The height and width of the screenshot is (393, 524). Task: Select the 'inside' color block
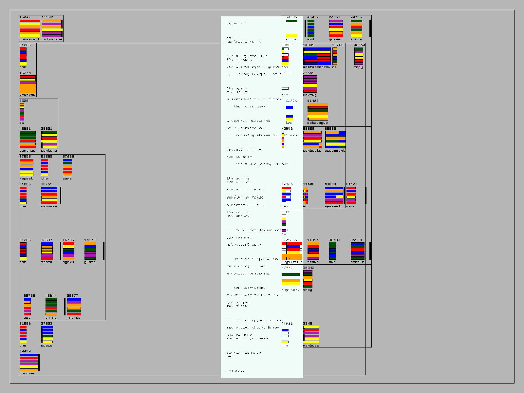74,307
